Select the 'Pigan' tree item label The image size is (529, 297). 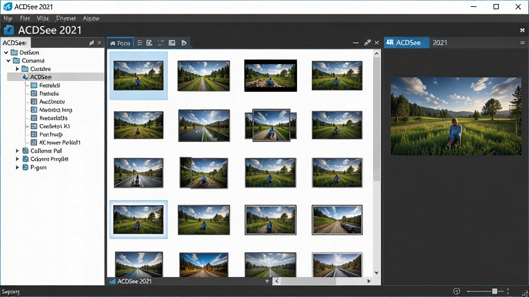point(38,168)
